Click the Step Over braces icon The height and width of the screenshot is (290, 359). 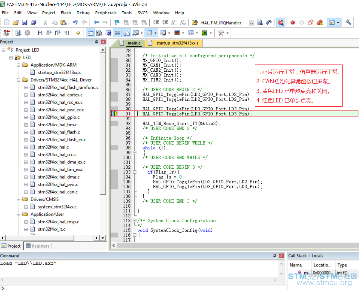pos(49,33)
